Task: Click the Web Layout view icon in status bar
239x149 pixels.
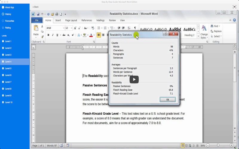Action: pos(190,145)
